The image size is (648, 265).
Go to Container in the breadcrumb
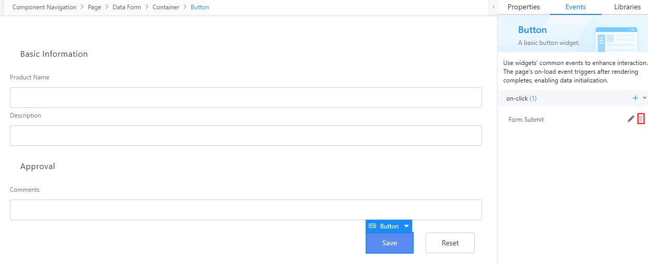[x=166, y=7]
